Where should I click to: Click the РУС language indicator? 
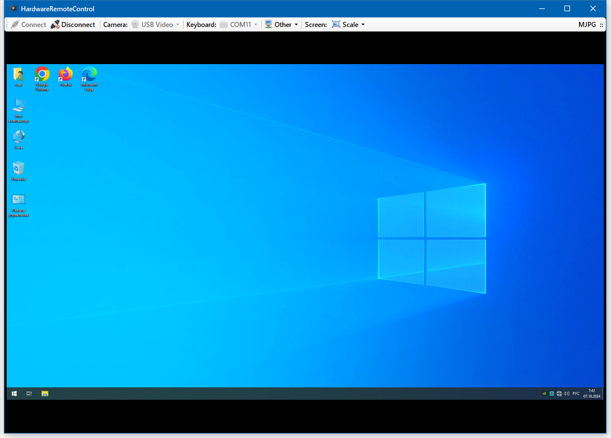point(576,394)
